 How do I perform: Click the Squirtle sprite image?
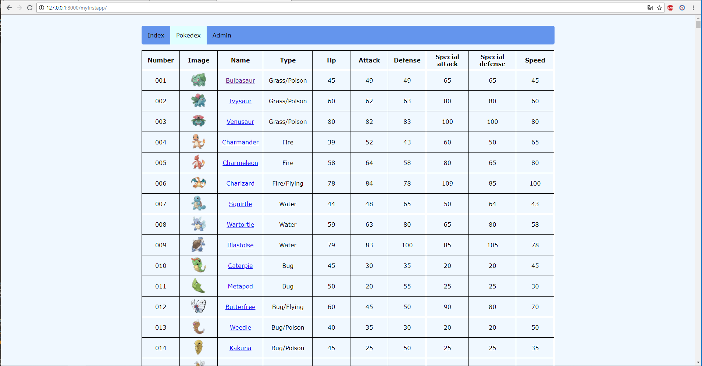[199, 203]
